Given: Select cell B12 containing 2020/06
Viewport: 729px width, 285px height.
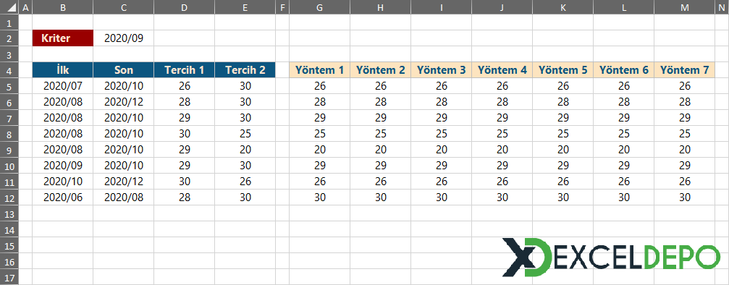Looking at the screenshot, I should coord(63,197).
